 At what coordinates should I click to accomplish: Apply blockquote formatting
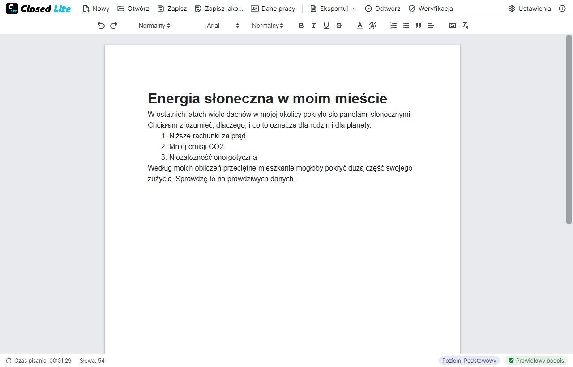[419, 26]
